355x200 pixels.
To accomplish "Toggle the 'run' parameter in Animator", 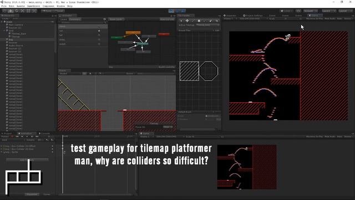I will 99,31.
